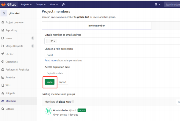Screen dimensions: 180x121
Task: Remove the 三毛 member chip
Action: click(54, 41)
